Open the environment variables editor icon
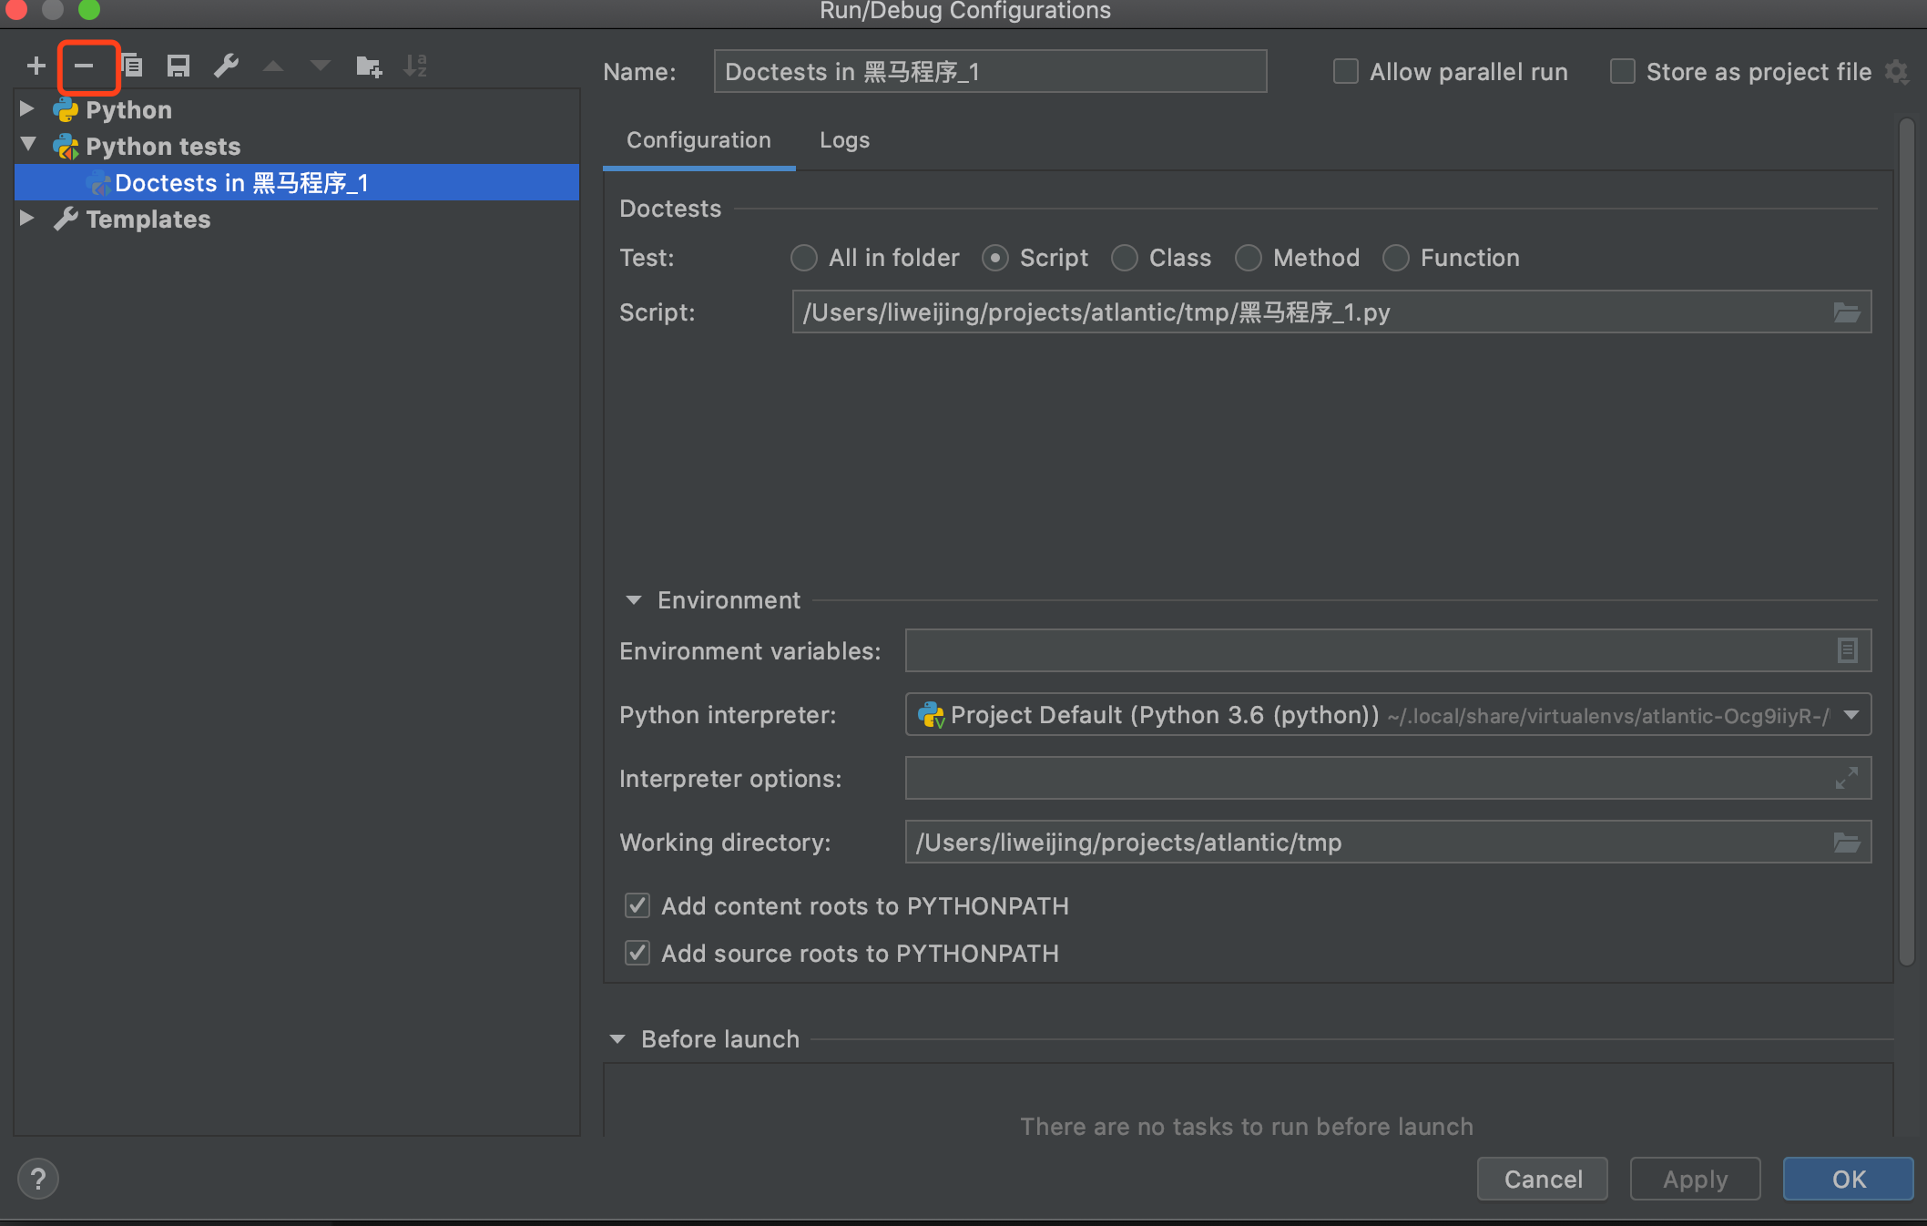 click(x=1846, y=650)
